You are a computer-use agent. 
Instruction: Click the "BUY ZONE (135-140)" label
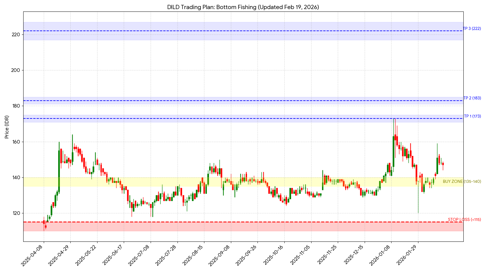[462, 182]
